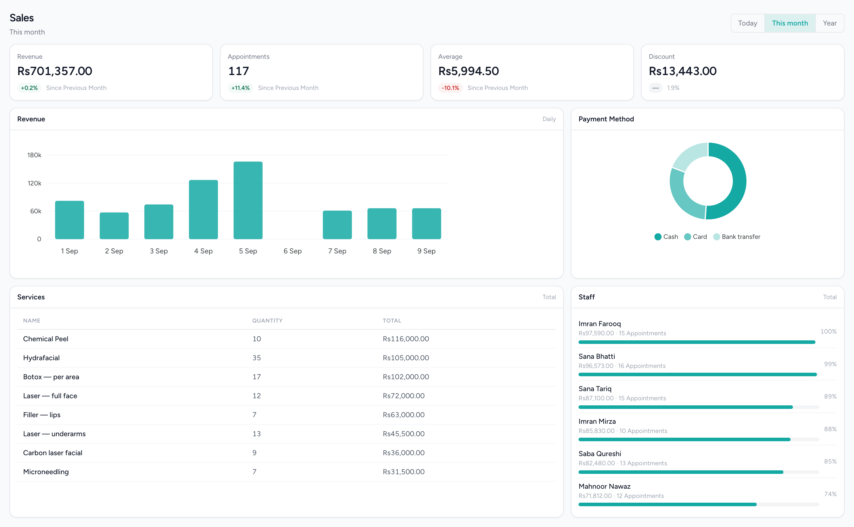Image resolution: width=854 pixels, height=527 pixels.
Task: Open staff member Sana Bhatti
Action: [x=597, y=356]
